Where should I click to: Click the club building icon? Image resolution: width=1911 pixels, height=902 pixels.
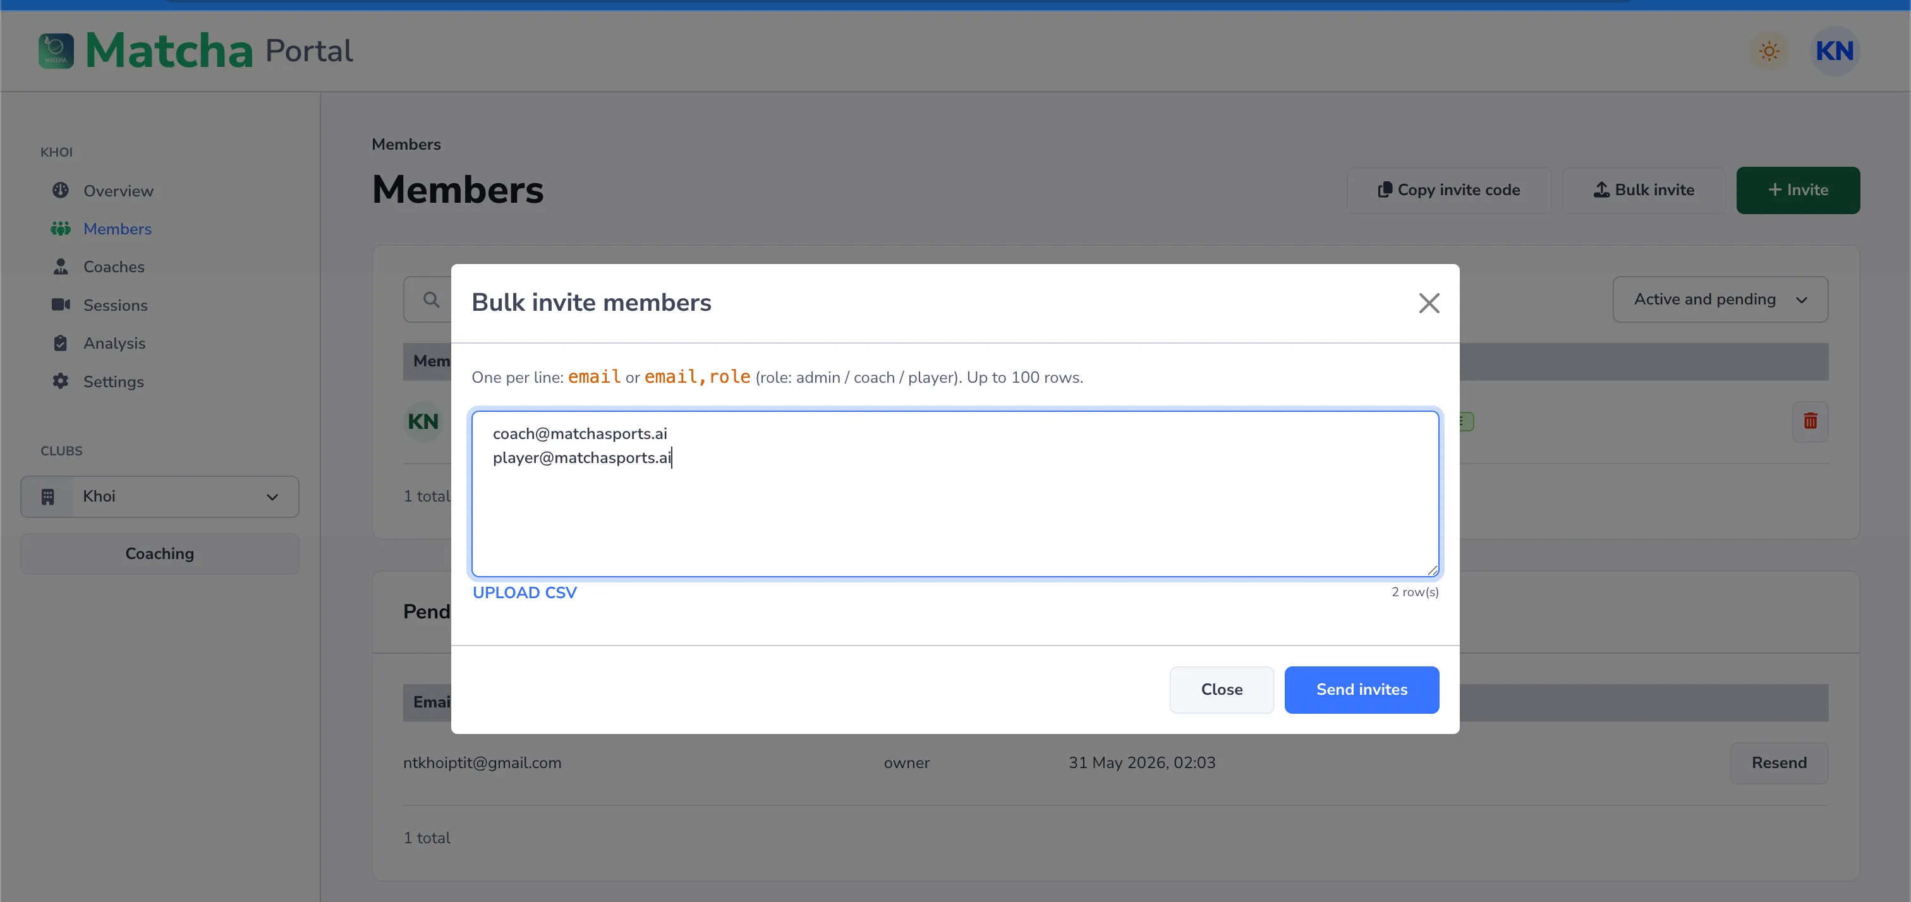coord(47,496)
